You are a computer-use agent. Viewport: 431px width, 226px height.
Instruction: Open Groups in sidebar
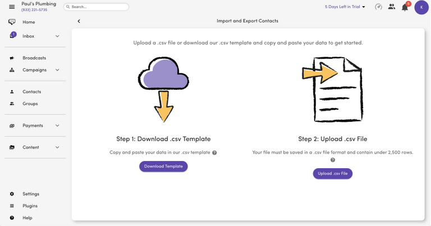click(x=30, y=104)
